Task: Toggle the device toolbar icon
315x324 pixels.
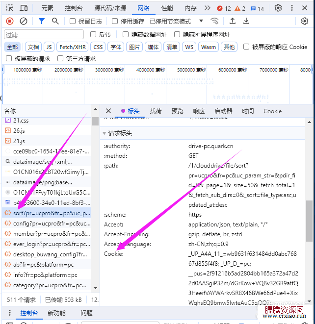Action: [24, 8]
